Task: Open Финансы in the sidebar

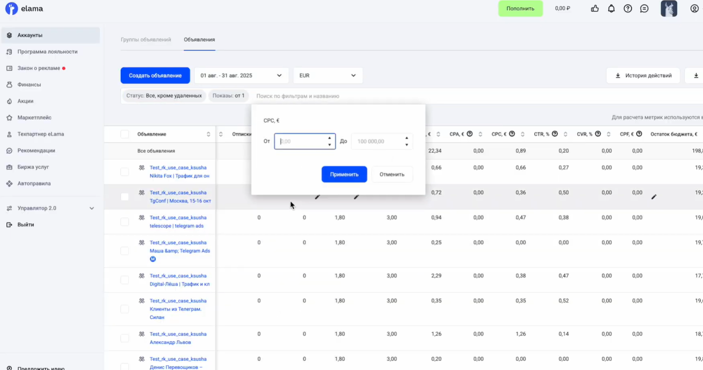Action: tap(29, 85)
